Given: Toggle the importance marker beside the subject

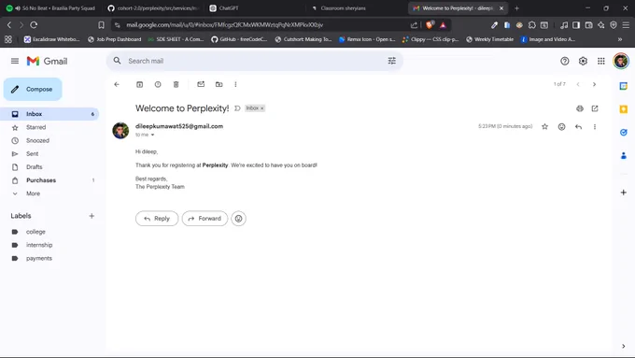Looking at the screenshot, I should [237, 108].
